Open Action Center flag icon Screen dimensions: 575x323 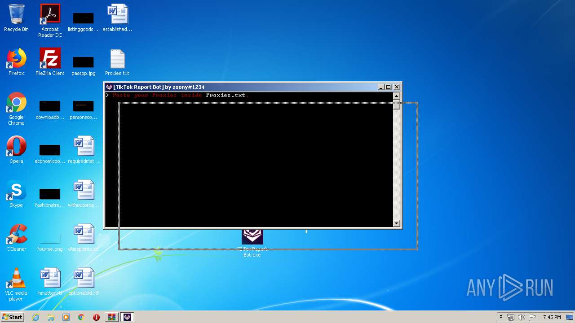pyautogui.click(x=532, y=317)
